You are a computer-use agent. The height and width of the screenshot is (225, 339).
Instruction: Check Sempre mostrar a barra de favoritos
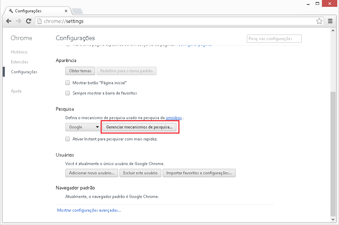point(68,93)
